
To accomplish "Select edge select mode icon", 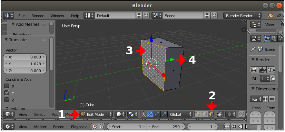I will [x=205, y=114].
